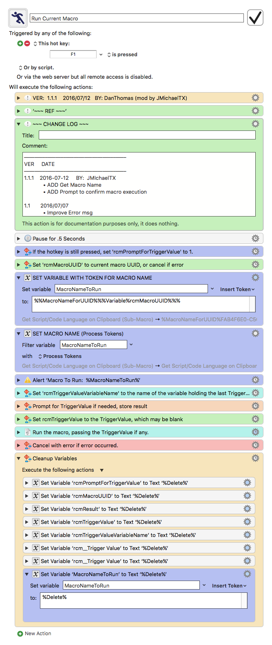Click the CHANGE LOG Title field

(147, 135)
